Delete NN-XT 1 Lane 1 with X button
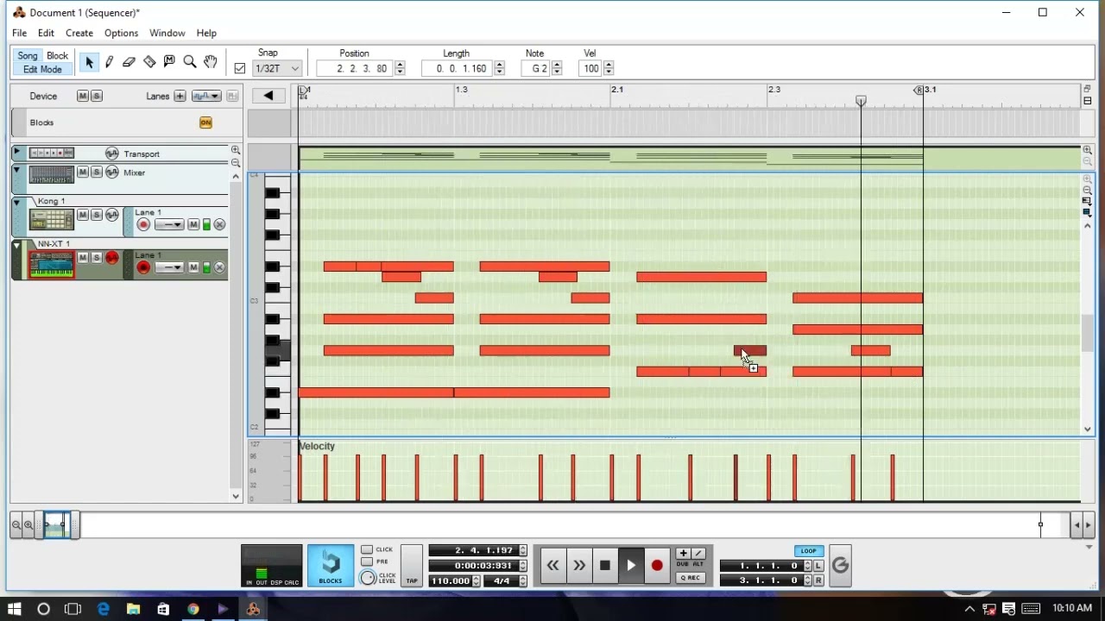The width and height of the screenshot is (1105, 621). pyautogui.click(x=219, y=267)
